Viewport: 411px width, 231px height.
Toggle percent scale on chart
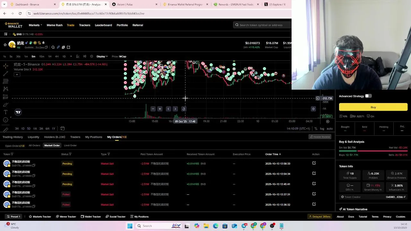pyautogui.click(x=316, y=129)
